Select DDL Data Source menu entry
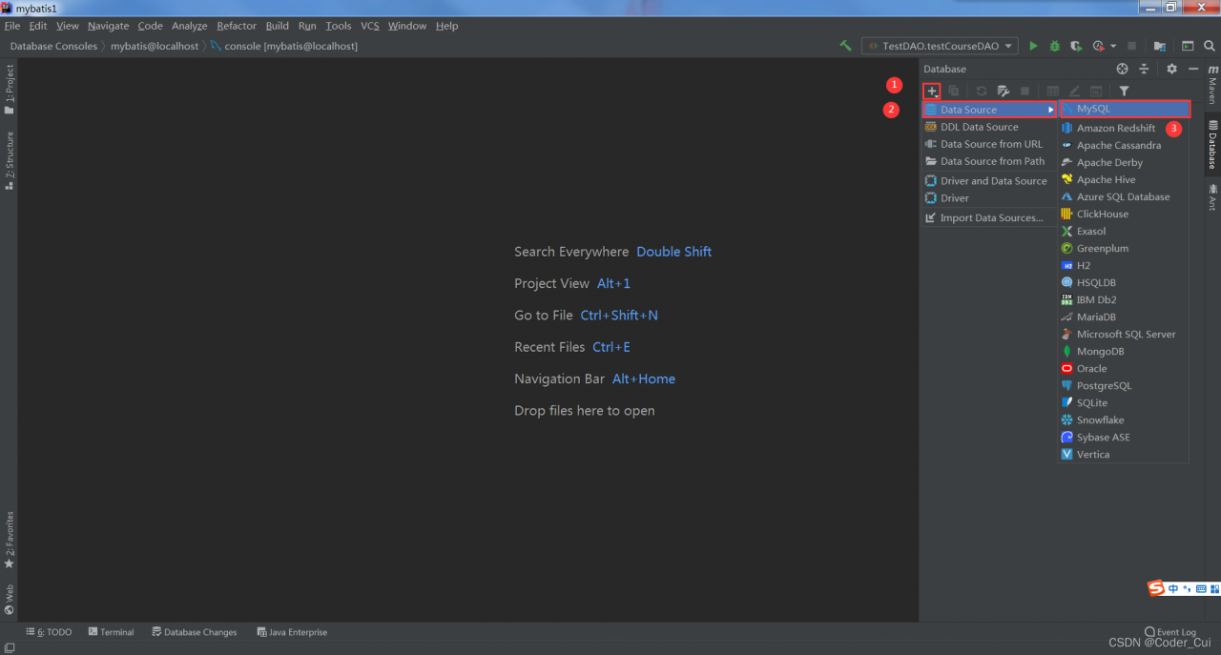Image resolution: width=1221 pixels, height=655 pixels. pyautogui.click(x=989, y=127)
